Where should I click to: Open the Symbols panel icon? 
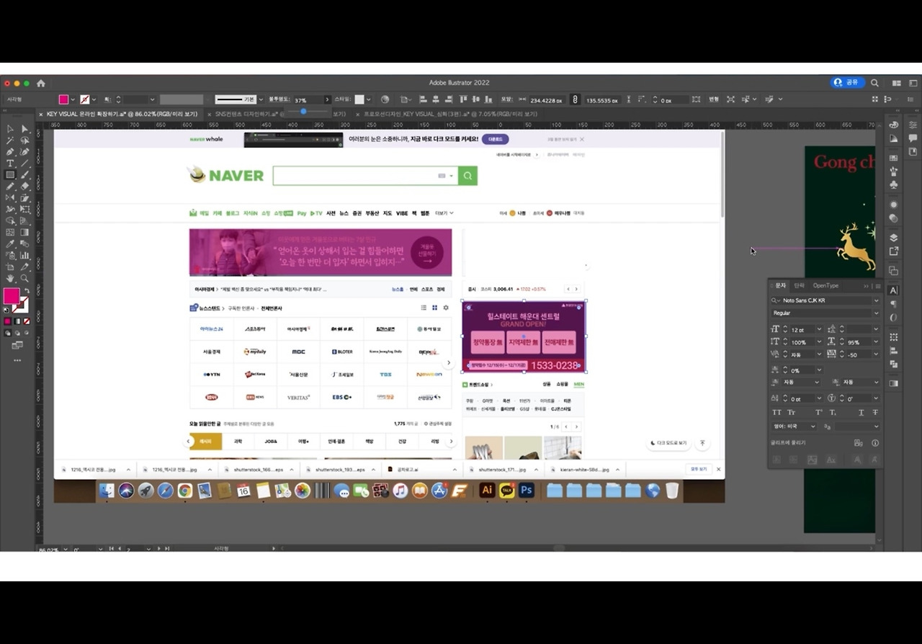coord(894,185)
